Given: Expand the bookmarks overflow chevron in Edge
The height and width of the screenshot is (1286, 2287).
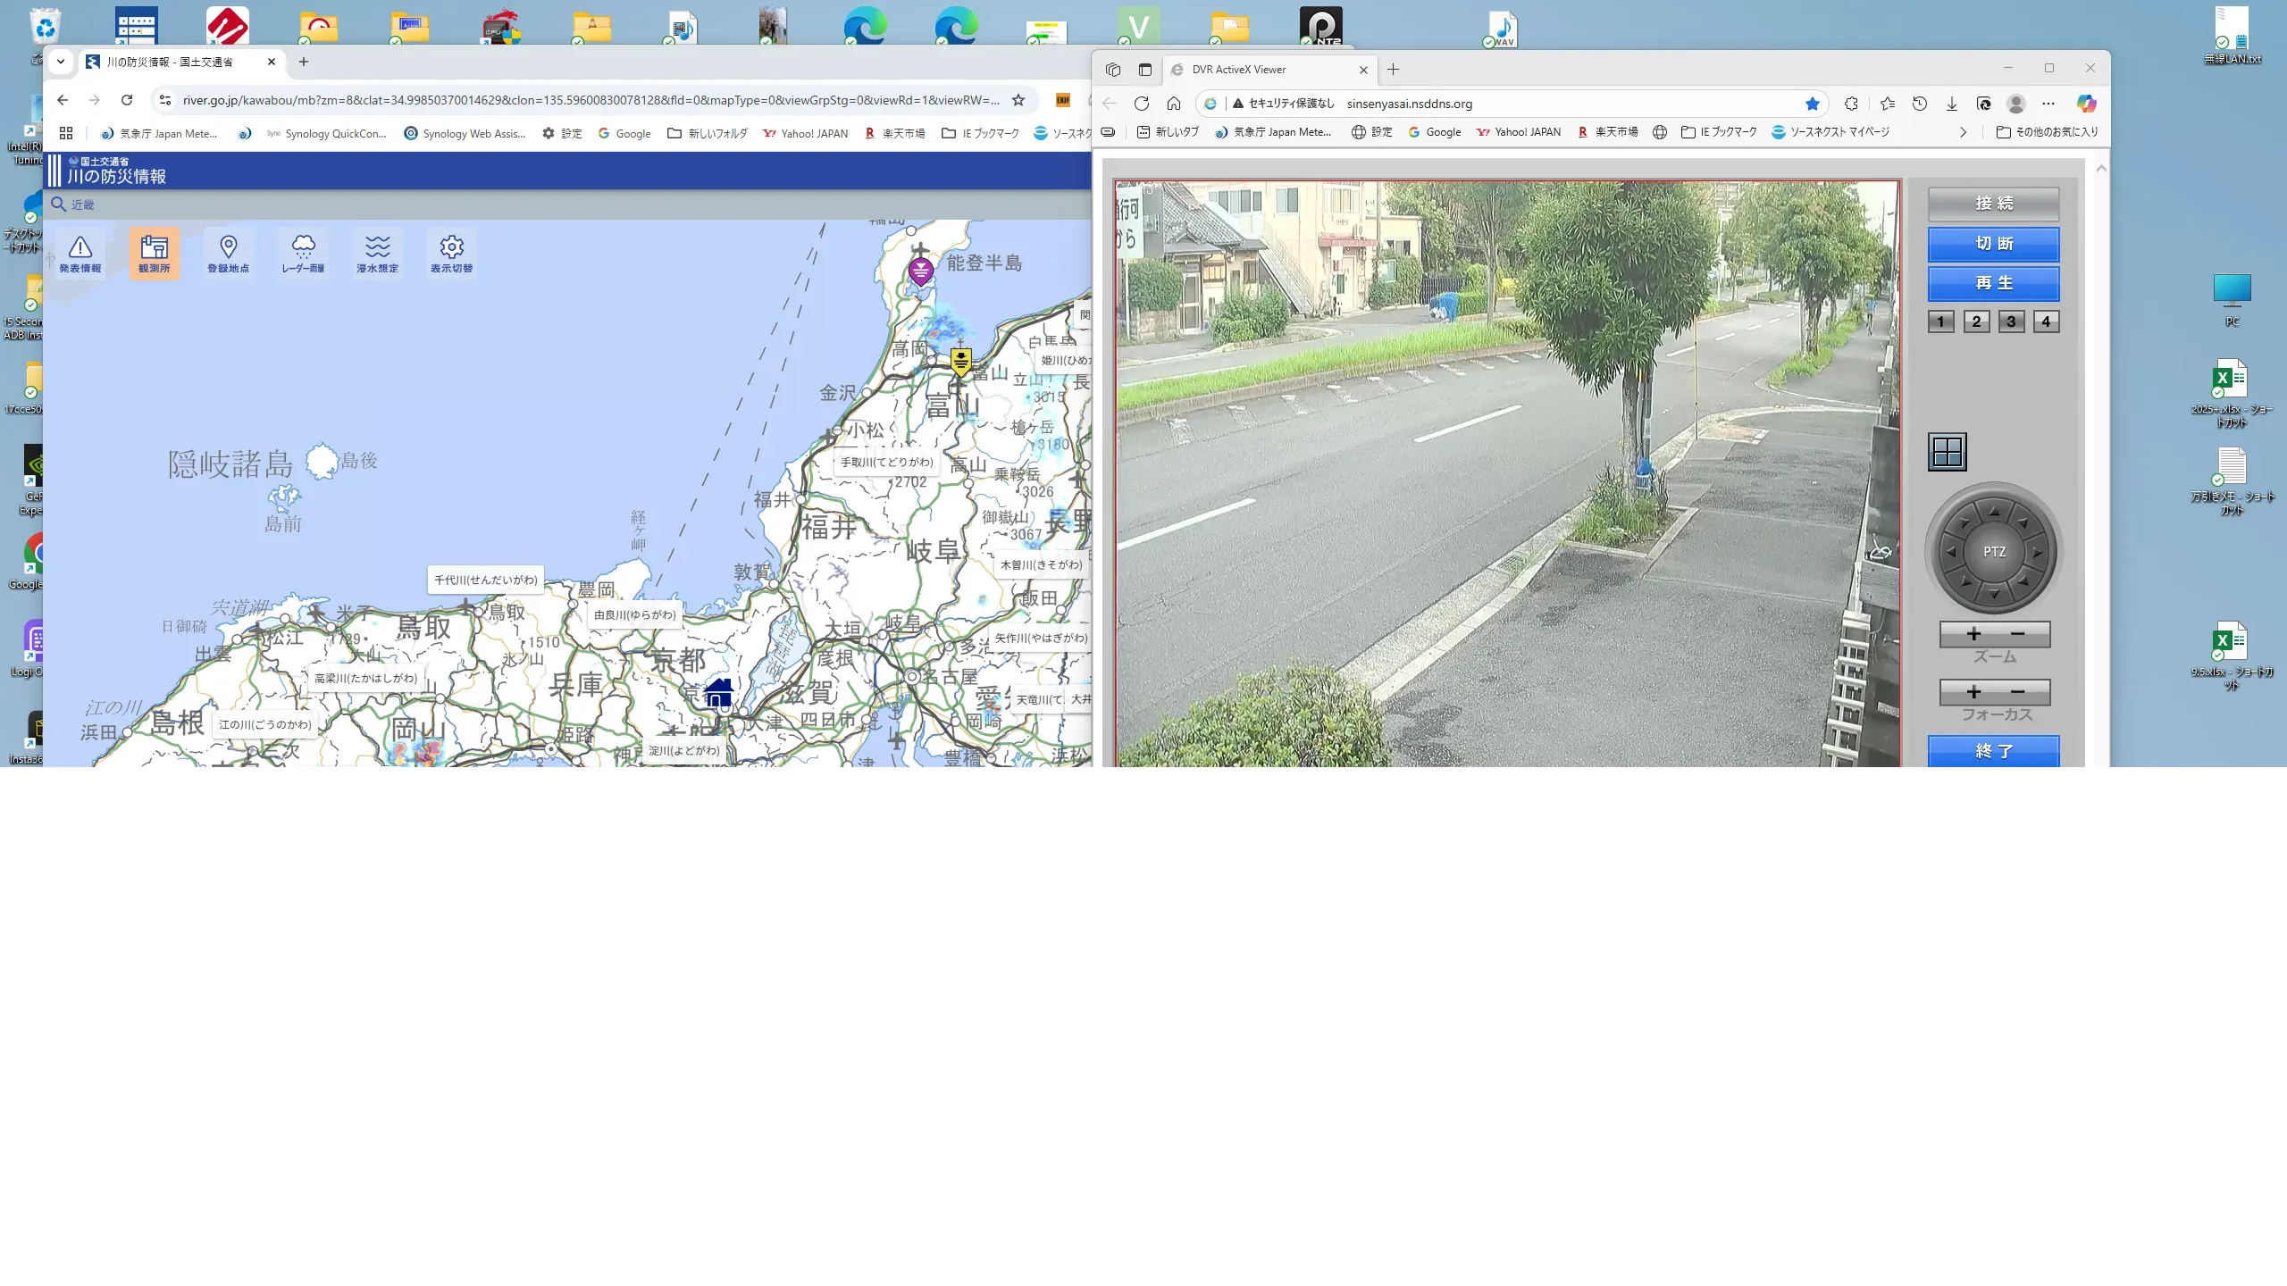Looking at the screenshot, I should [1963, 132].
